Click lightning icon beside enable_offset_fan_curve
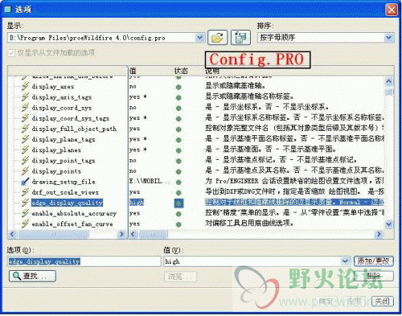 point(25,224)
